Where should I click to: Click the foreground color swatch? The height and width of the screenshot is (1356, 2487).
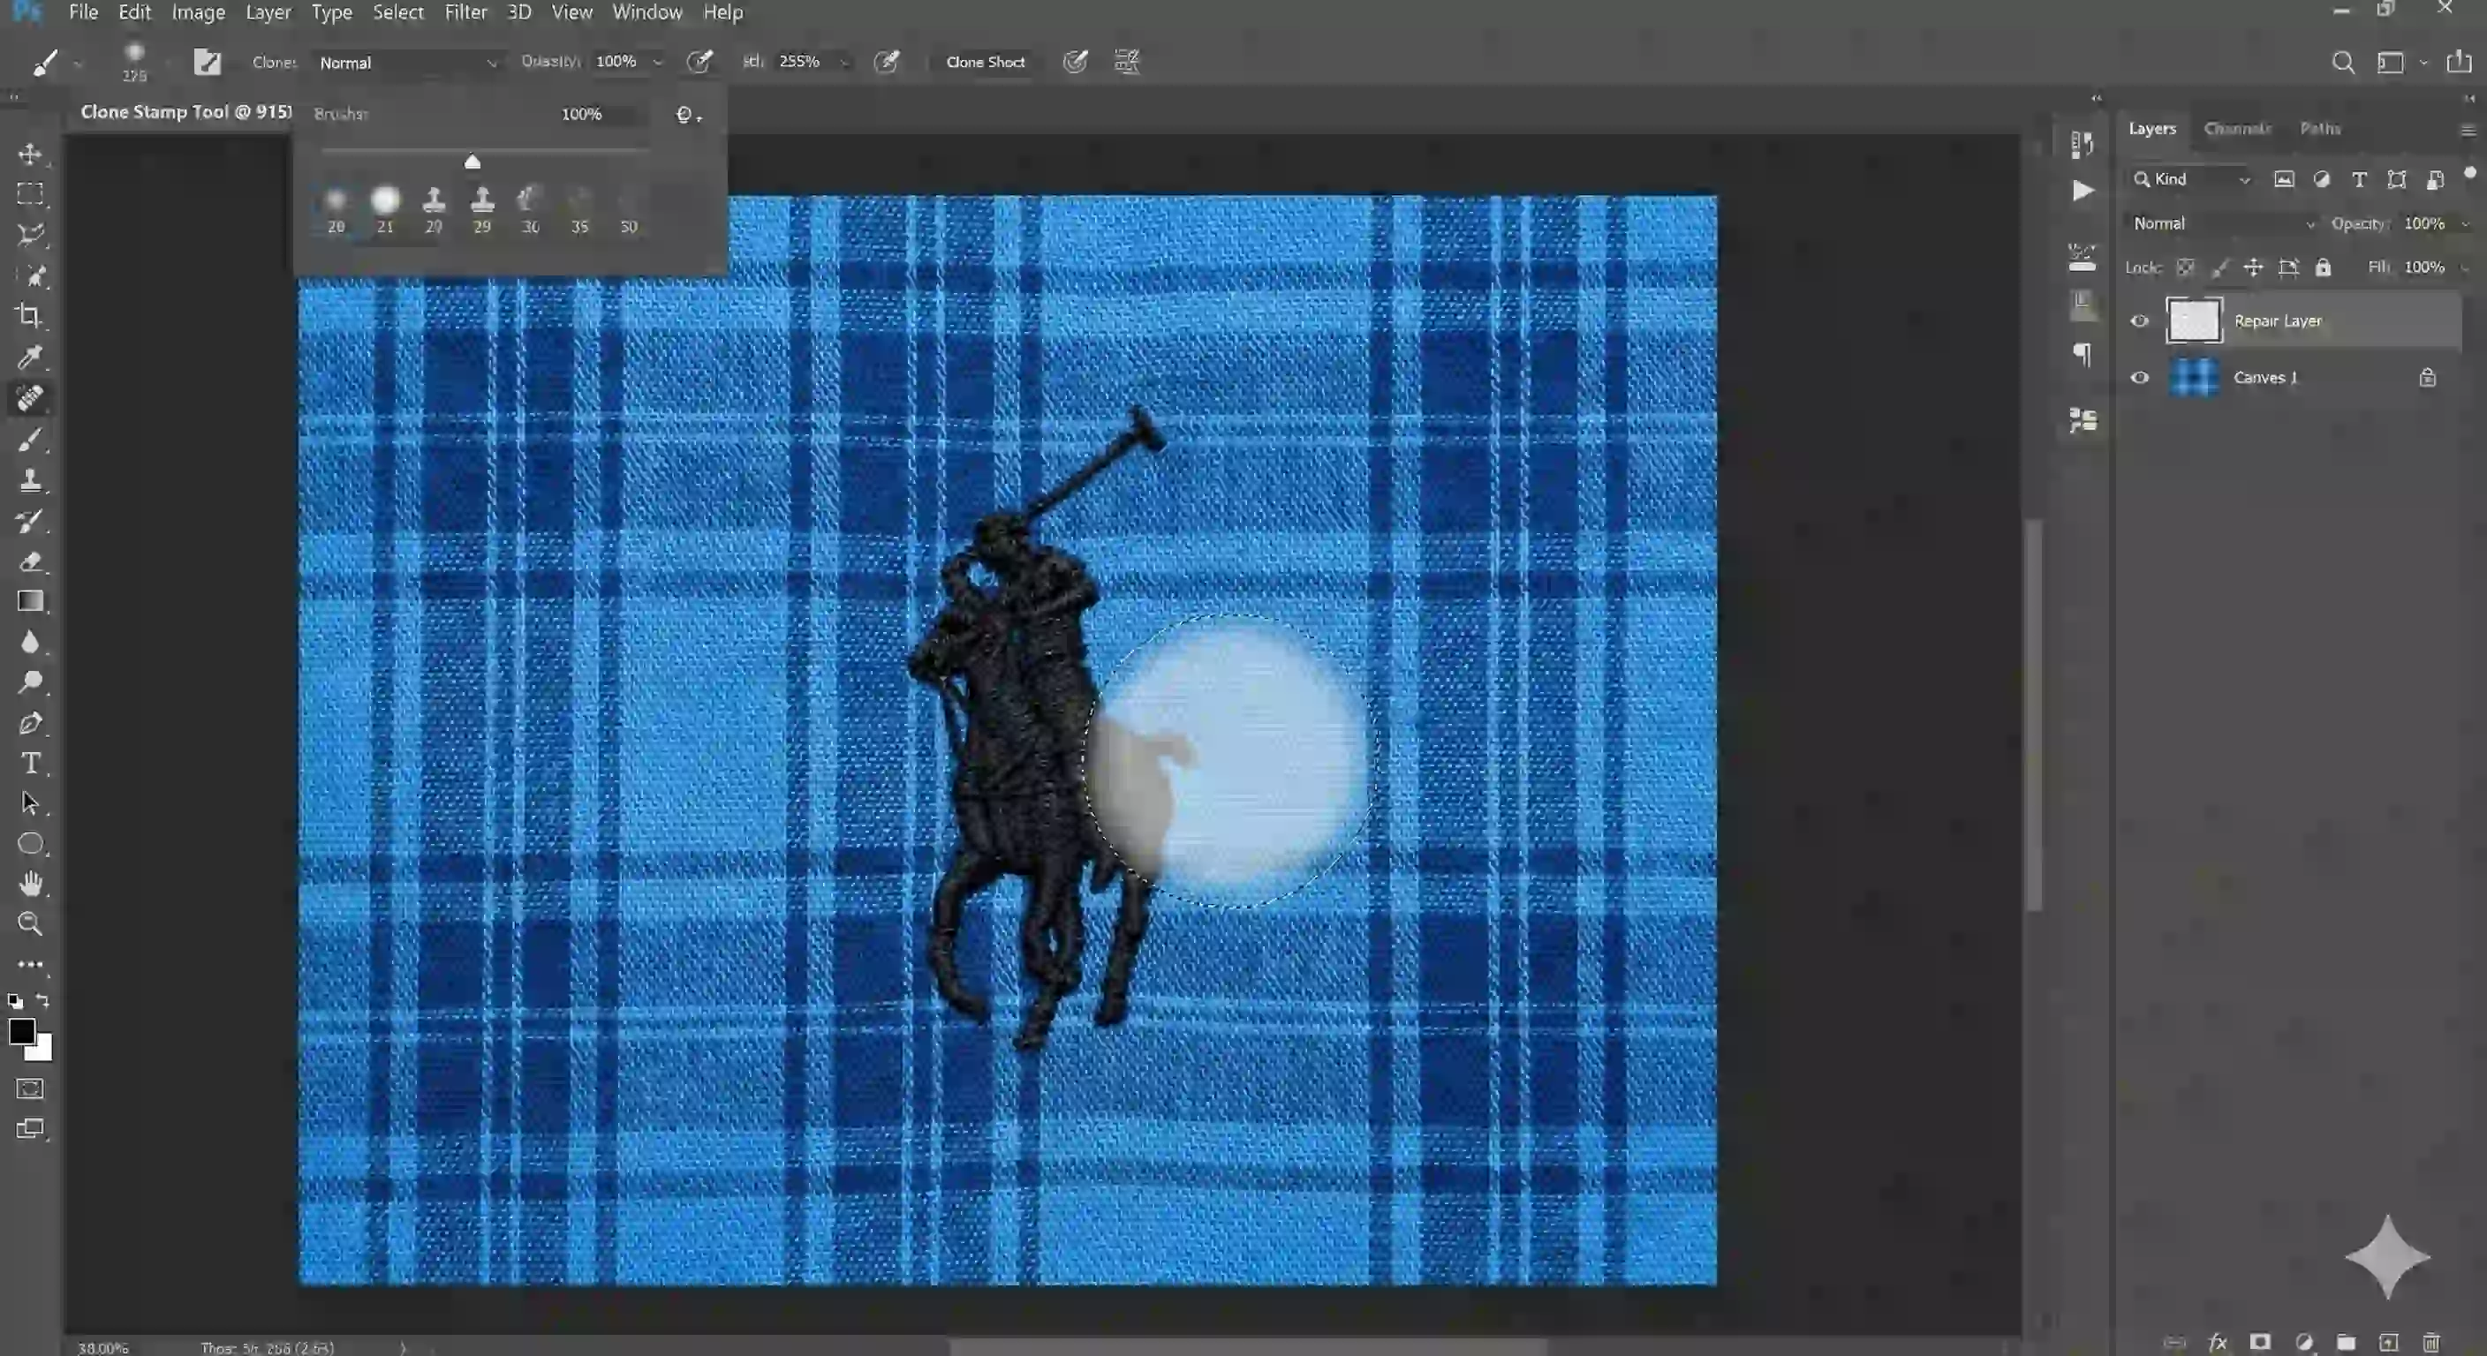[21, 1031]
